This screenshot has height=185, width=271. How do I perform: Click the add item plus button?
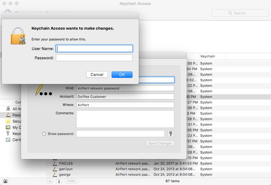pyautogui.click(x=50, y=181)
